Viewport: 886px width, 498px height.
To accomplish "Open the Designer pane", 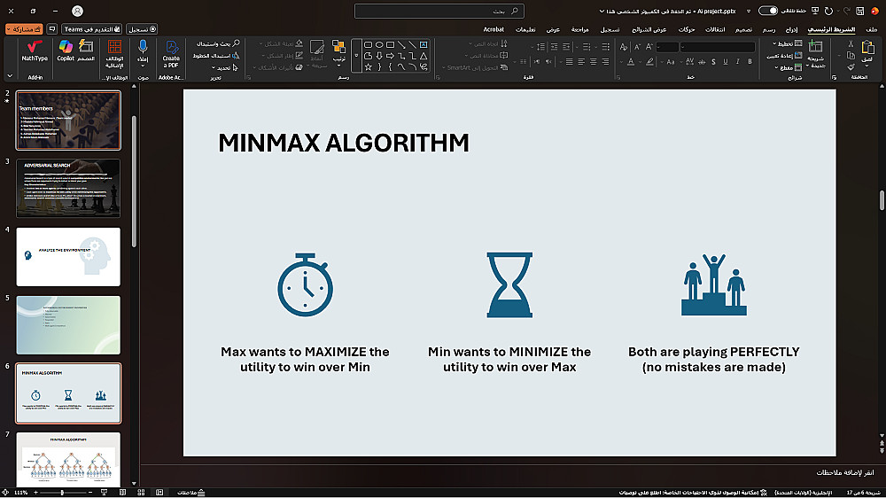I will pyautogui.click(x=86, y=51).
